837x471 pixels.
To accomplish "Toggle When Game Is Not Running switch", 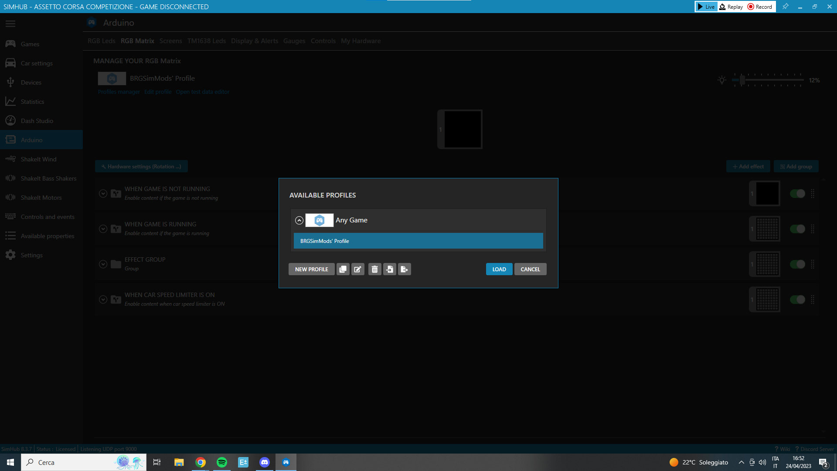I will (x=797, y=194).
